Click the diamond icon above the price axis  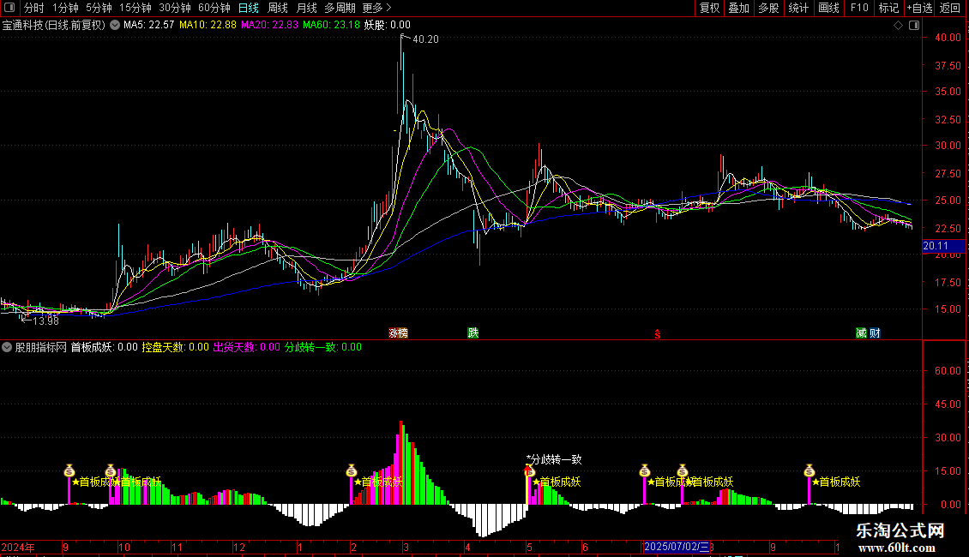pos(898,26)
